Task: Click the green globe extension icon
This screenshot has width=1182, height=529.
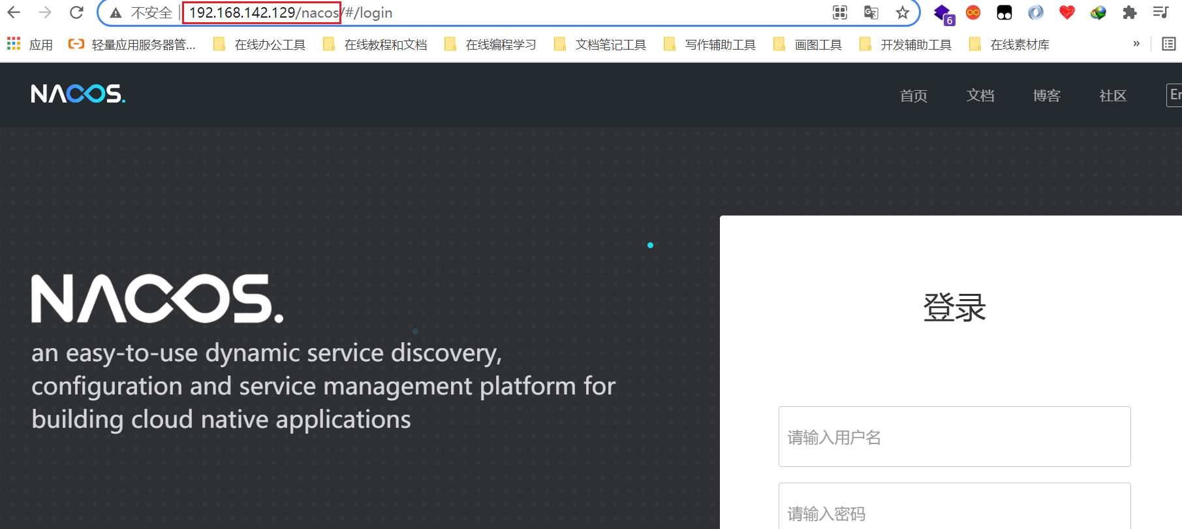Action: [1098, 12]
